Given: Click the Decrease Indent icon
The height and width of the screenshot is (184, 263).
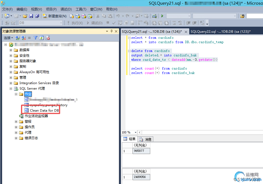Looking at the screenshot, I should click(x=188, y=23).
